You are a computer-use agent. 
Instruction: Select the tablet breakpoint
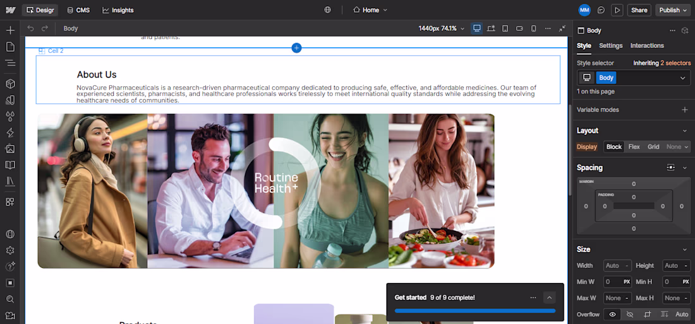point(505,28)
